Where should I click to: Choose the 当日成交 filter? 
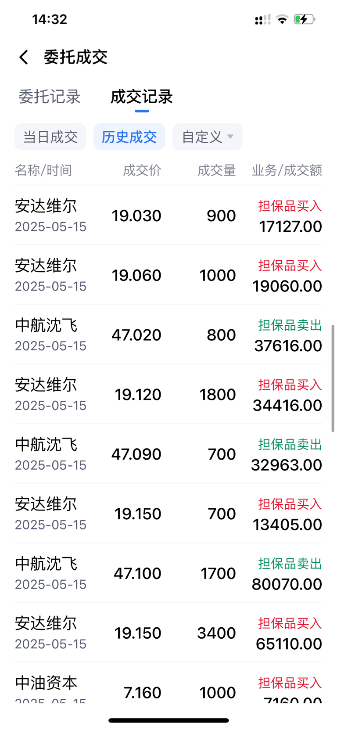pos(50,137)
